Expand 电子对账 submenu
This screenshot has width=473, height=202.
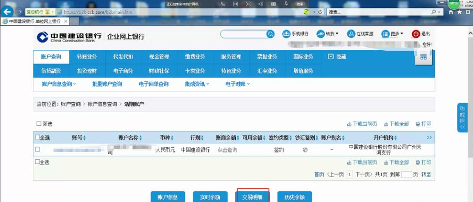point(238,84)
